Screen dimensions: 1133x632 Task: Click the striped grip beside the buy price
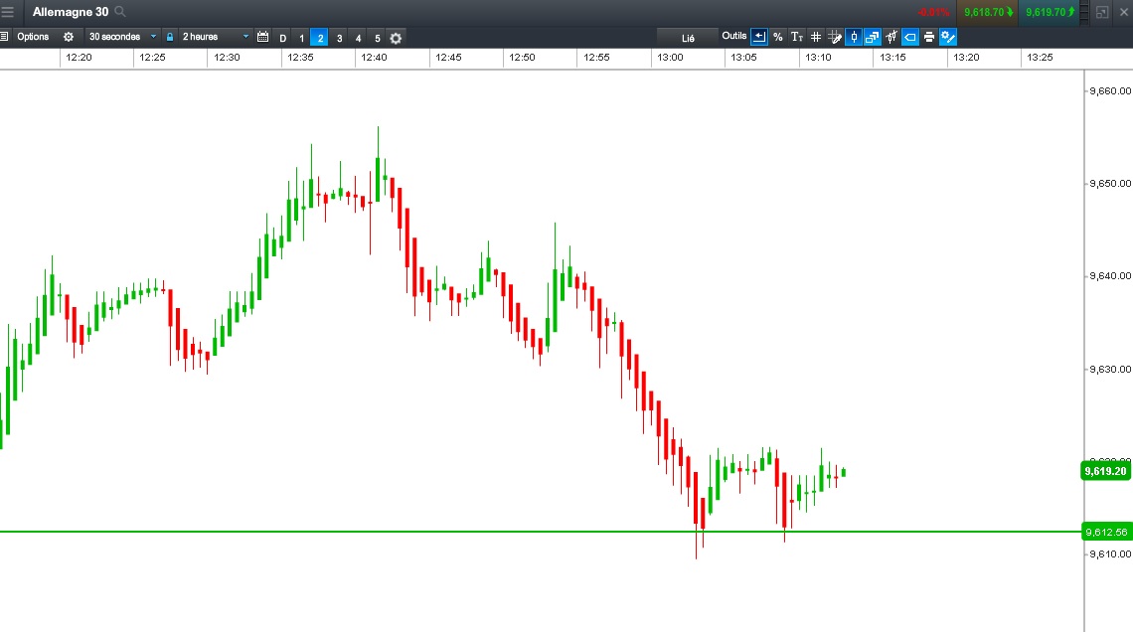pos(1084,12)
